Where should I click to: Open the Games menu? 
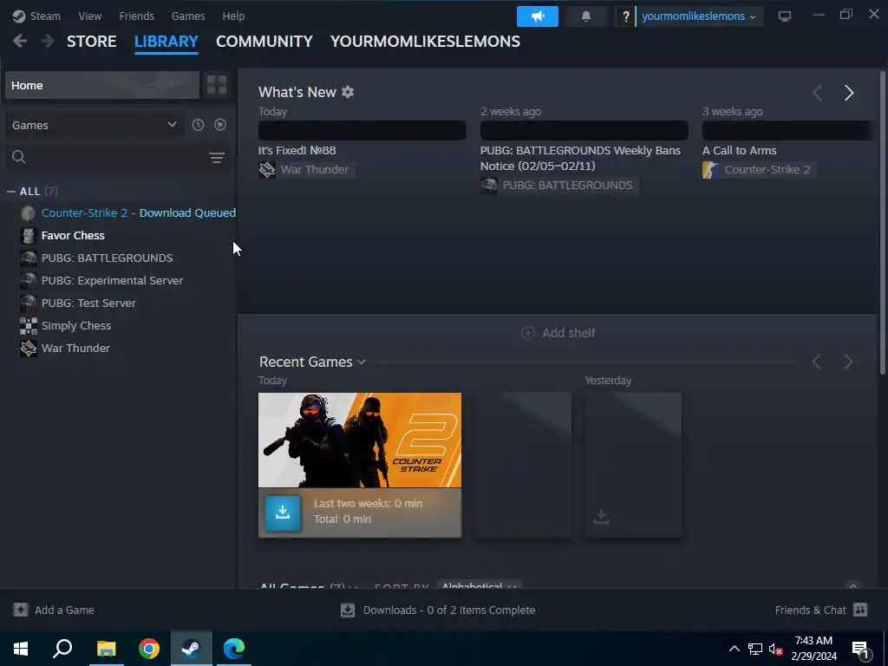point(188,16)
